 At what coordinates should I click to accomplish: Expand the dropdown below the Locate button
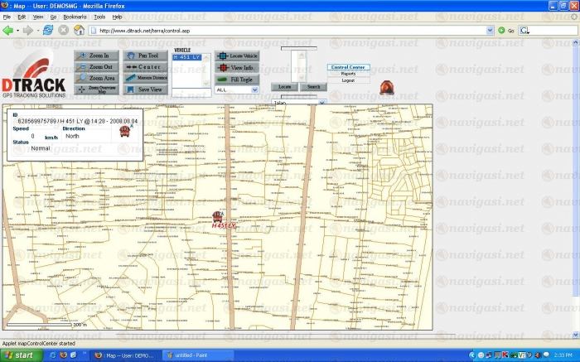pyautogui.click(x=322, y=103)
